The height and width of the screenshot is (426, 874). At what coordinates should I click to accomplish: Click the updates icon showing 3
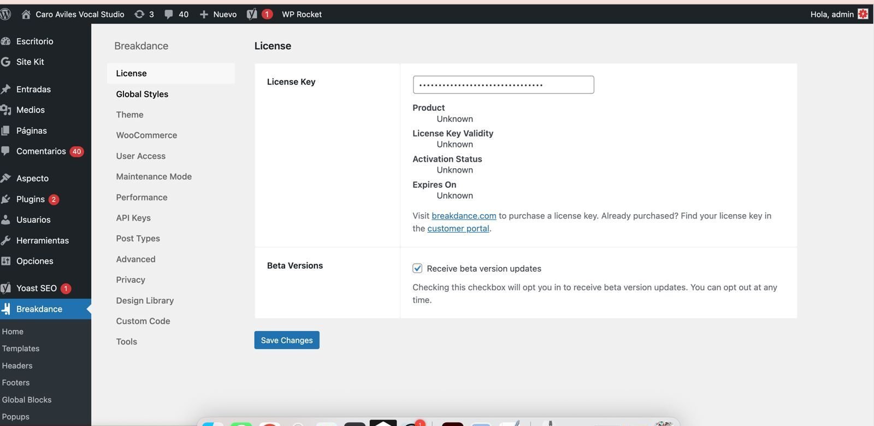140,14
